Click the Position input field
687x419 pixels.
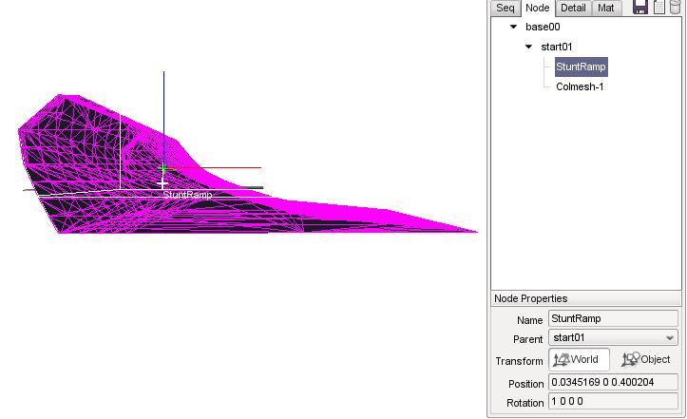[x=613, y=382]
